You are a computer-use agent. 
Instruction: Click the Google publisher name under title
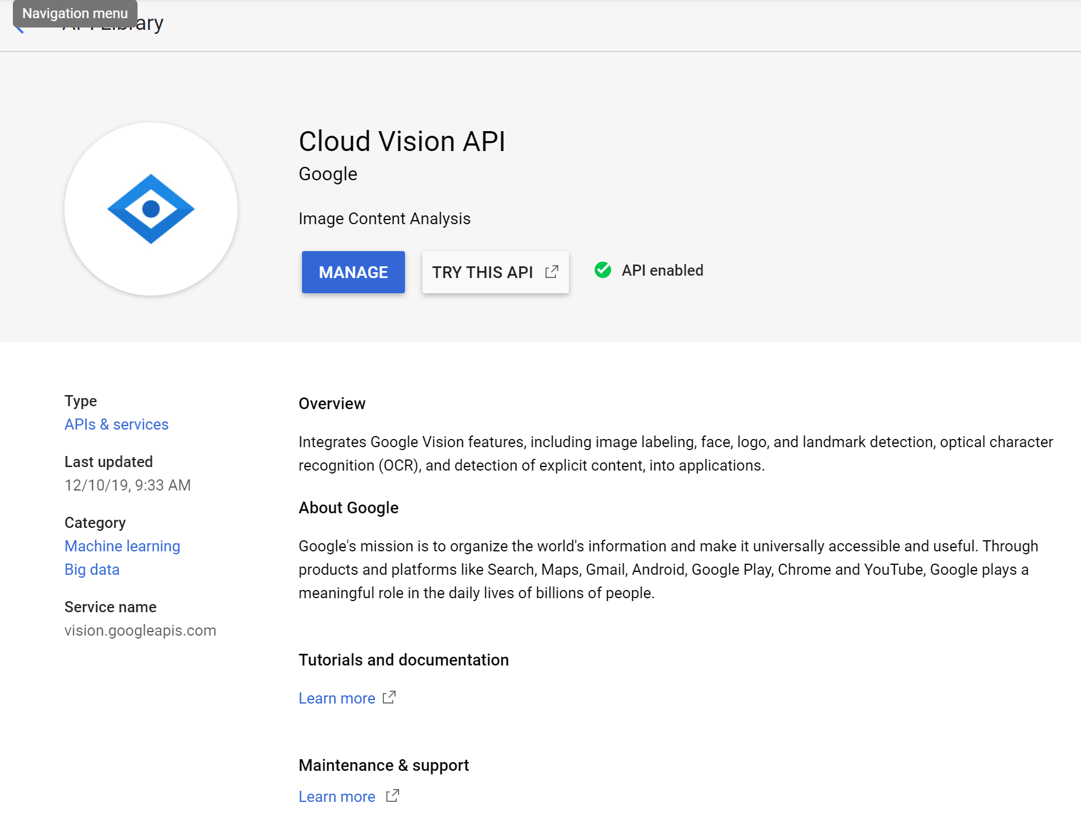(328, 174)
